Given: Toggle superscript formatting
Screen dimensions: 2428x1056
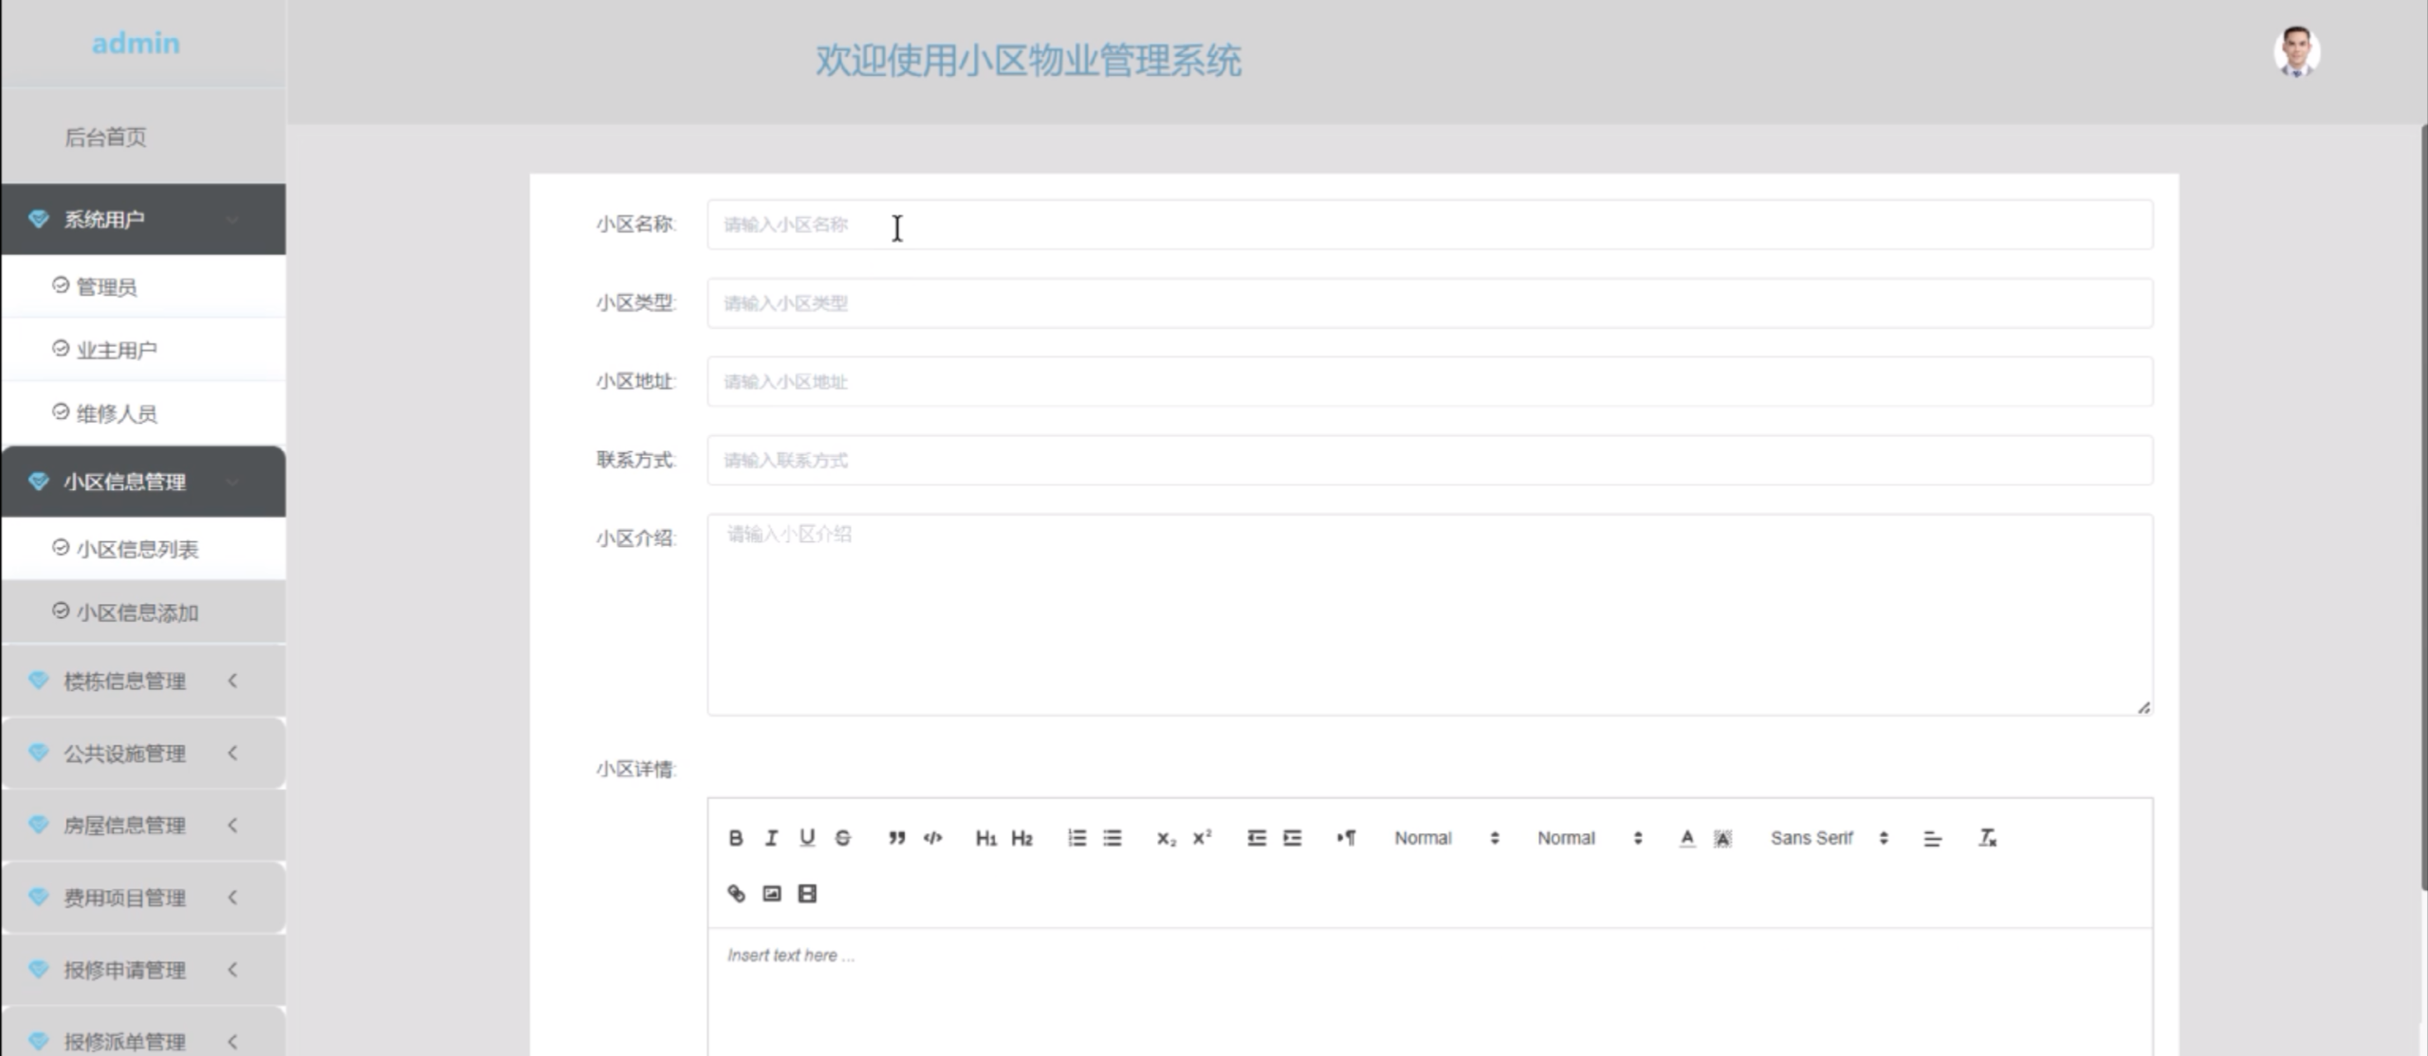Looking at the screenshot, I should (1201, 837).
